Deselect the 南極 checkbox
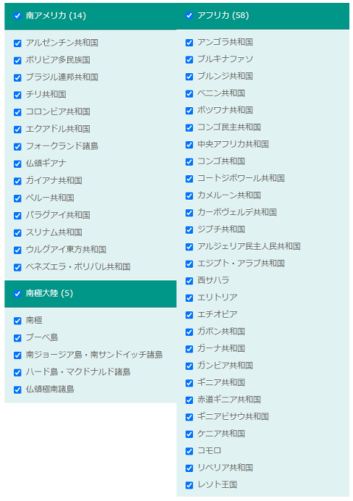353x501 pixels. 17,321
